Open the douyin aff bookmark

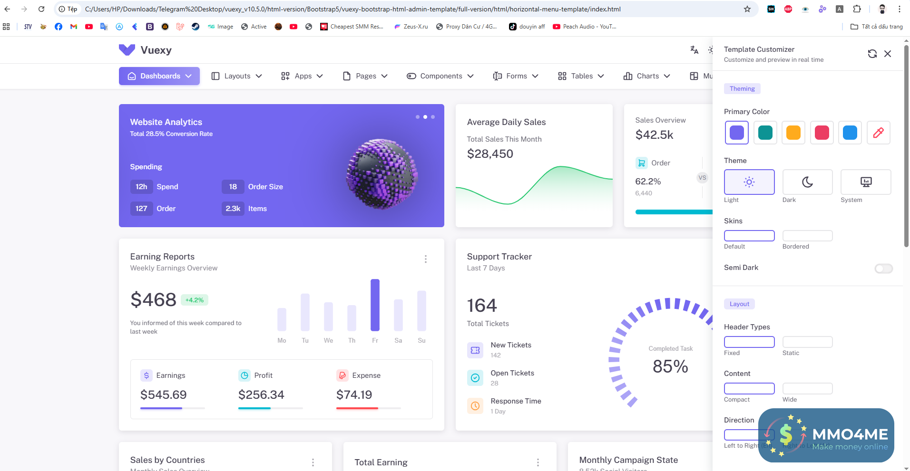(x=527, y=27)
